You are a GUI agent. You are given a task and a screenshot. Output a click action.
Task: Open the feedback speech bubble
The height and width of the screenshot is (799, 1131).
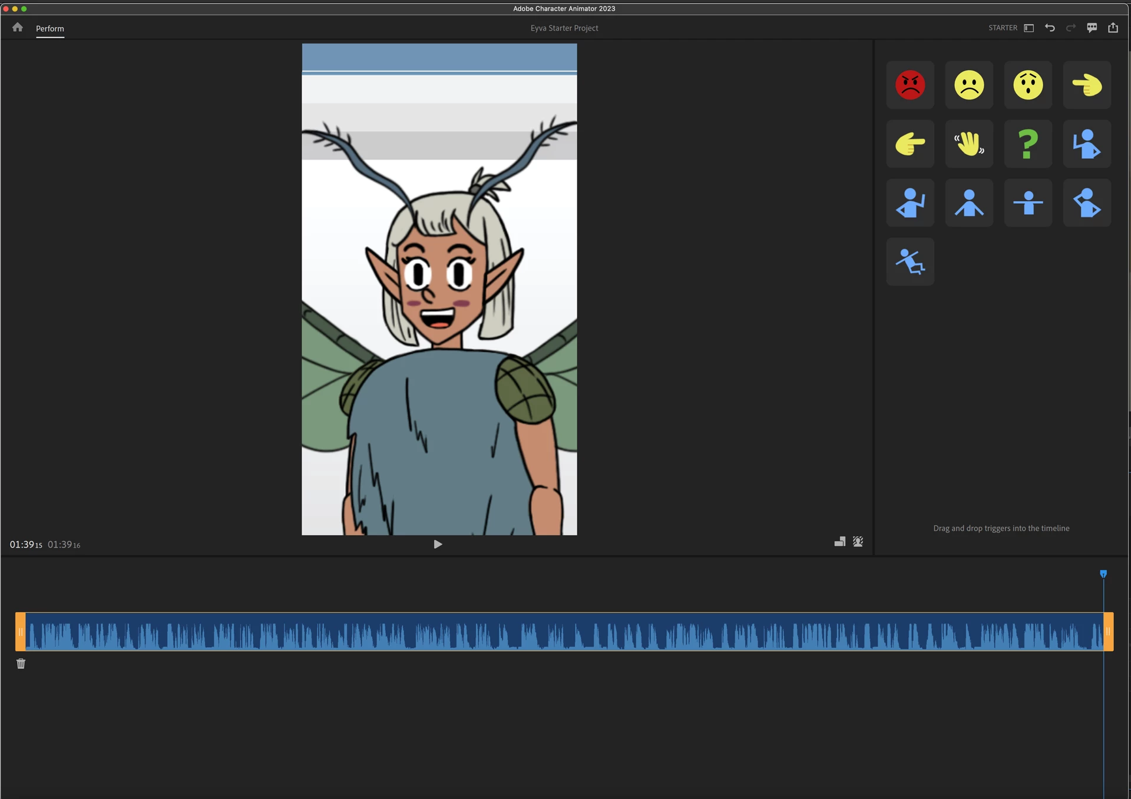point(1092,28)
